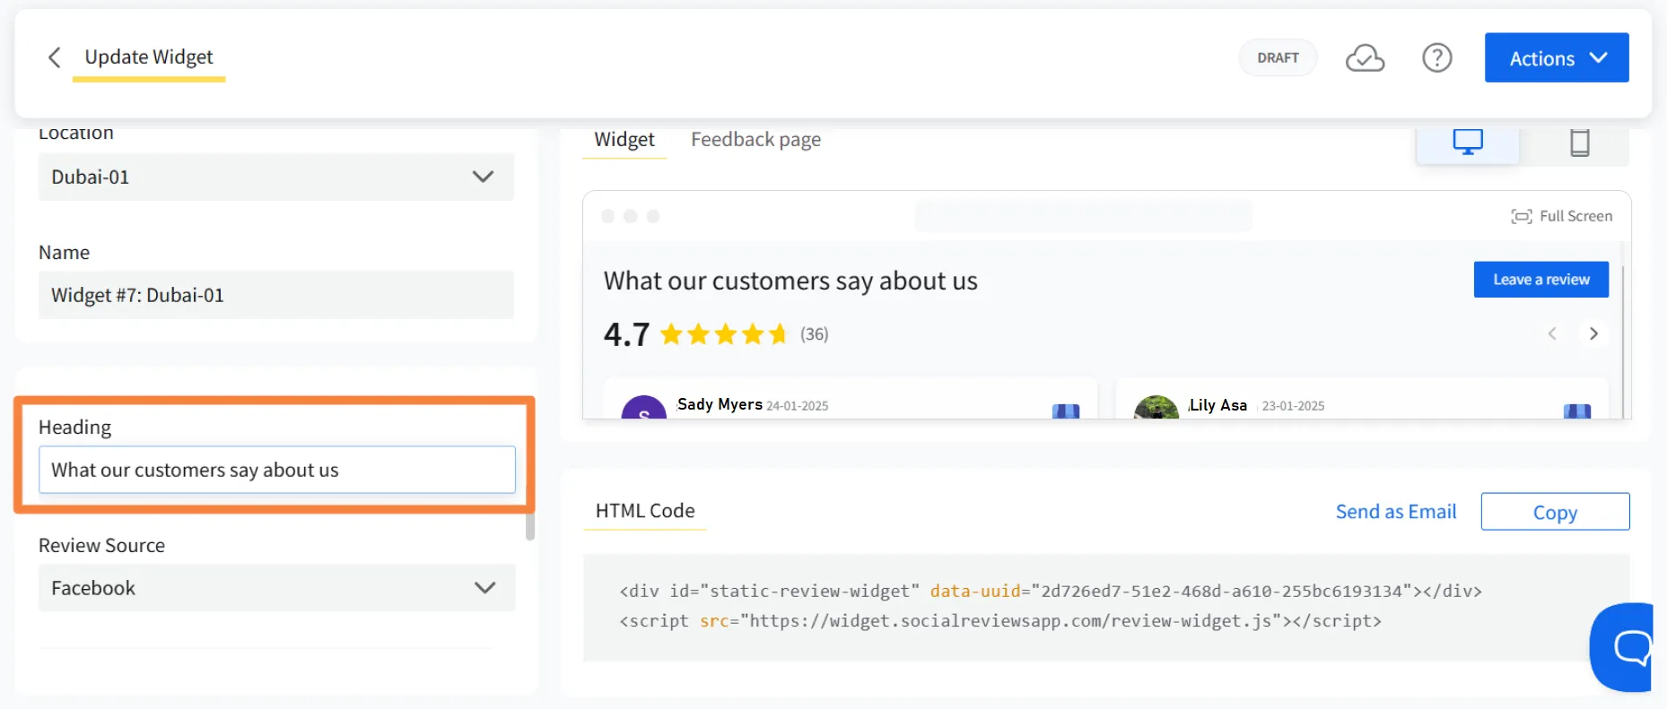Click the Full Screen preview option

click(1562, 216)
